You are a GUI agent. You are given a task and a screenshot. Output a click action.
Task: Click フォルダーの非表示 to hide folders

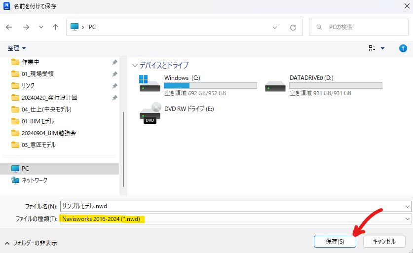31,243
